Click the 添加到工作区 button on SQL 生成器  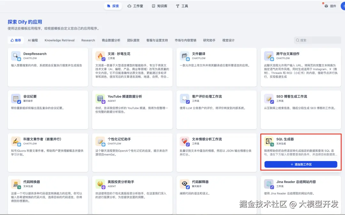coord(301,164)
